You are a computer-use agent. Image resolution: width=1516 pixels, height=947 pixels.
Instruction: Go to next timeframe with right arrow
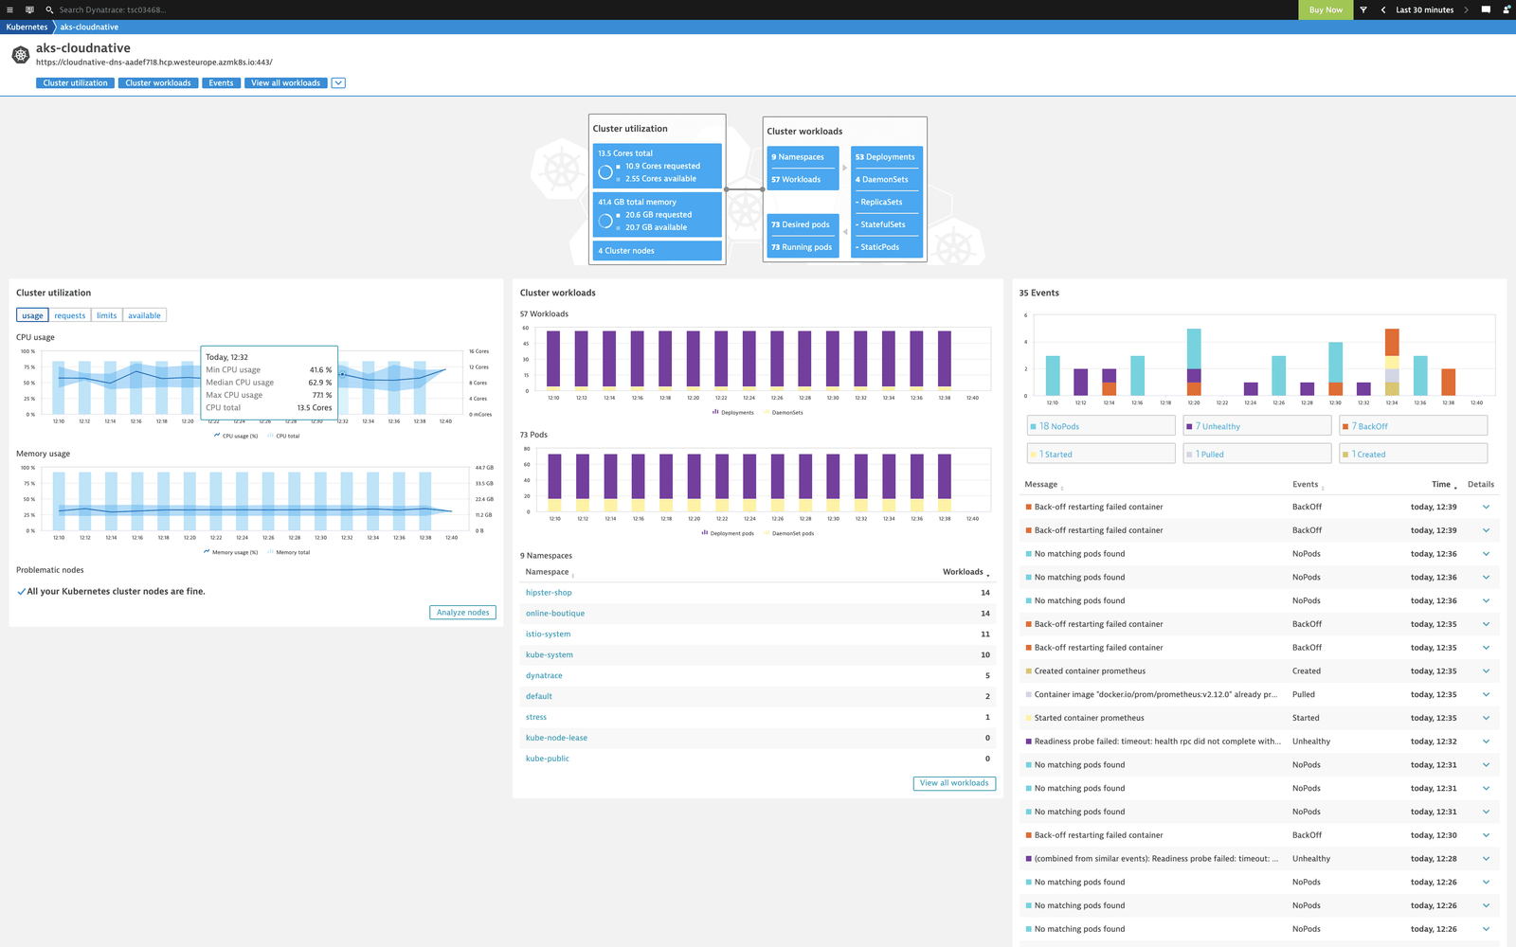coord(1466,9)
